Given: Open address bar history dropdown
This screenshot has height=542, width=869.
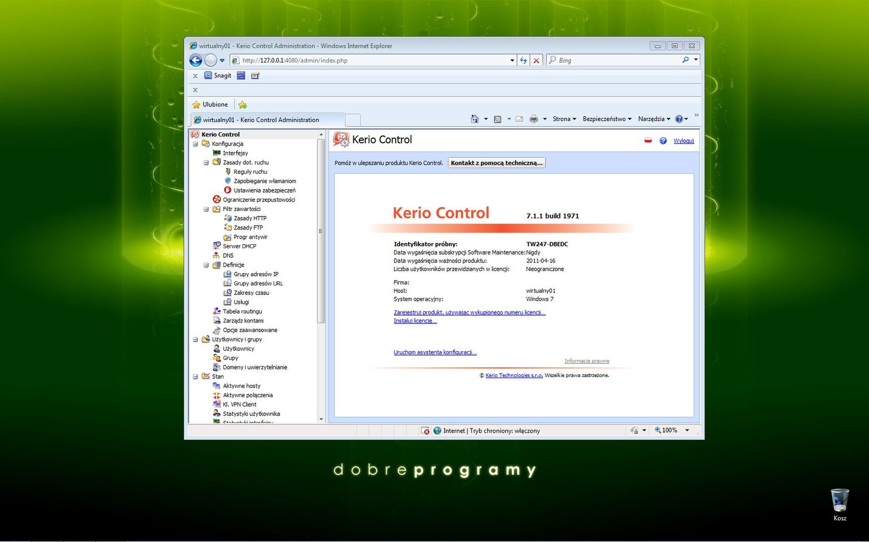Looking at the screenshot, I should 512,61.
